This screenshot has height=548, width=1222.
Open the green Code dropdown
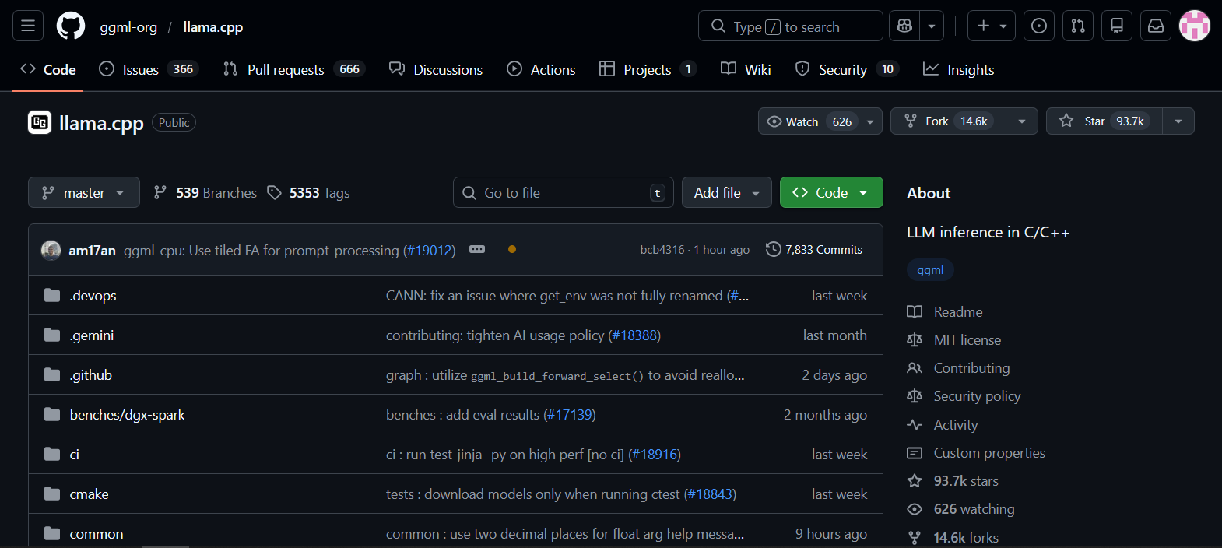(830, 192)
